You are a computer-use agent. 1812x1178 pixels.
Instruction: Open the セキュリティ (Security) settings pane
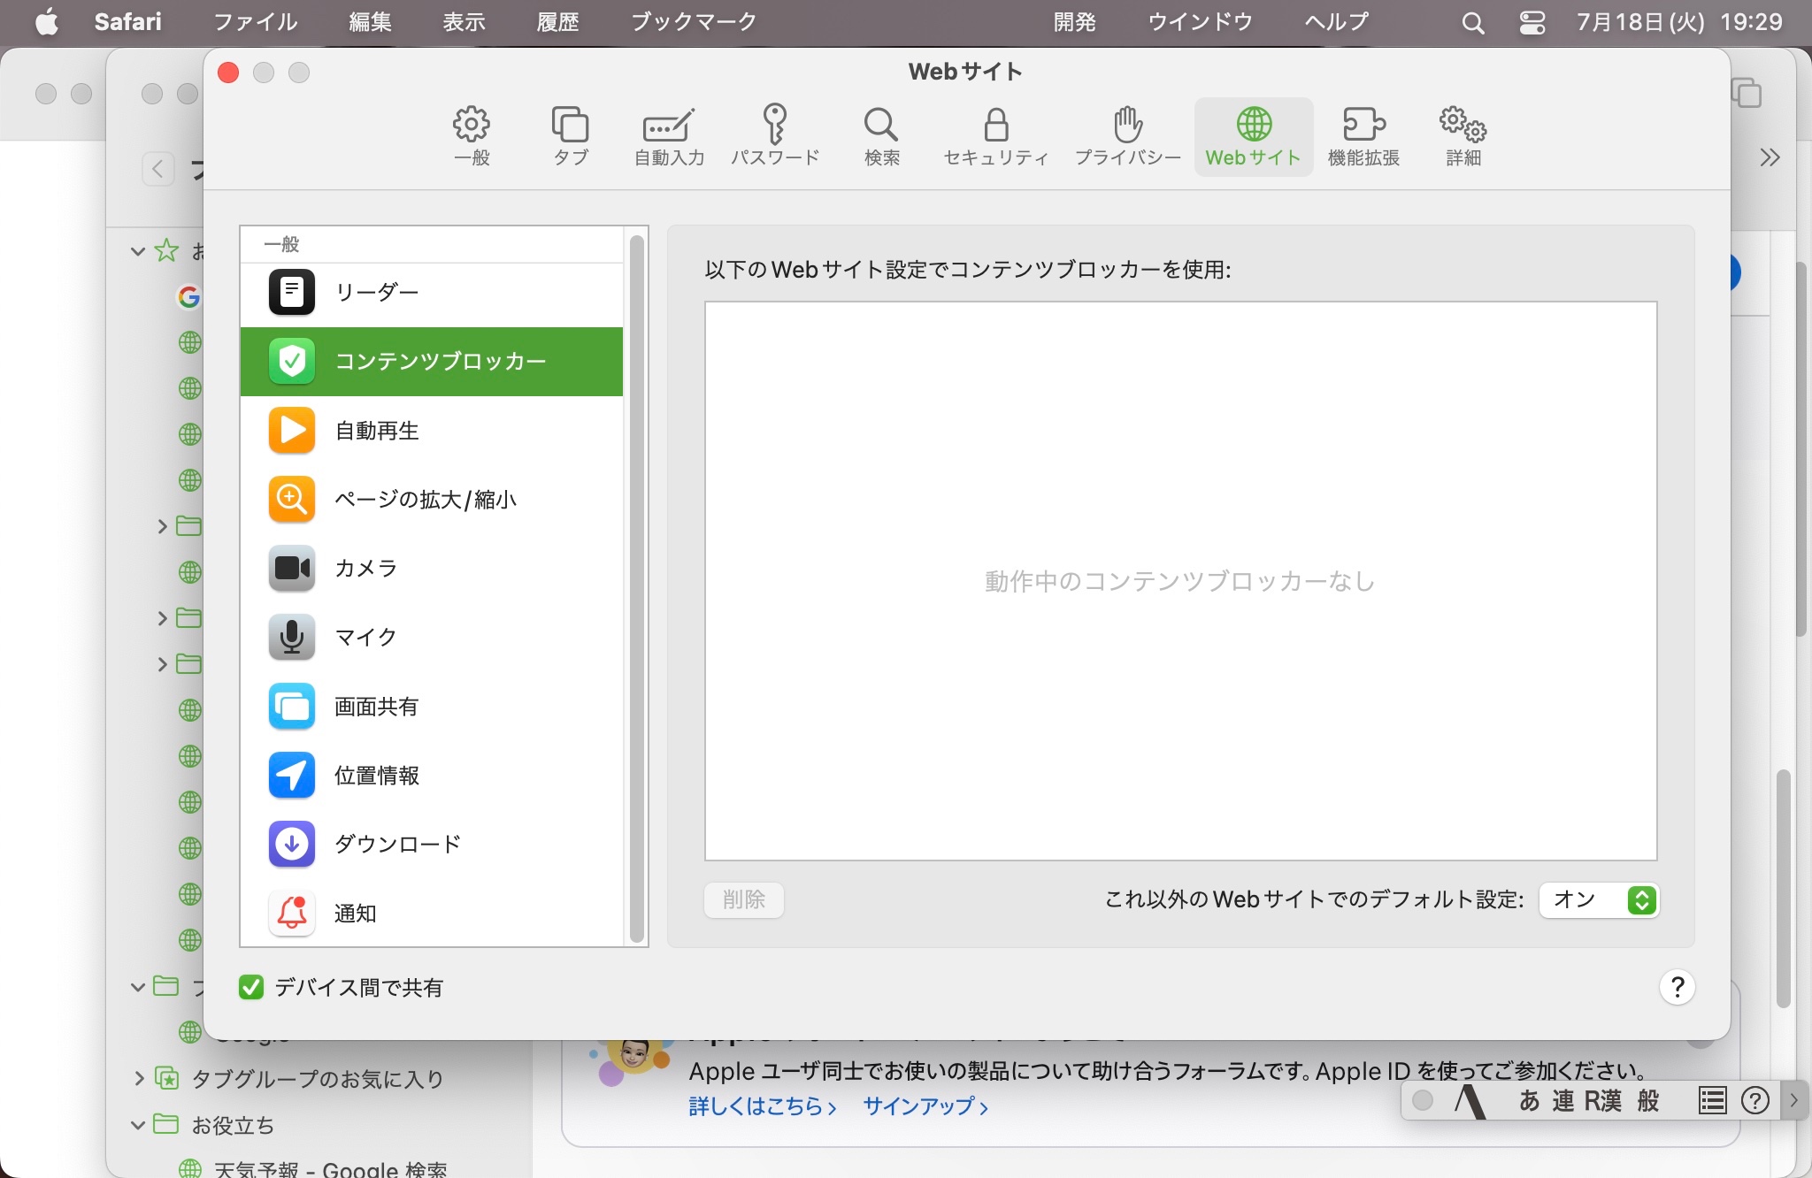click(995, 135)
